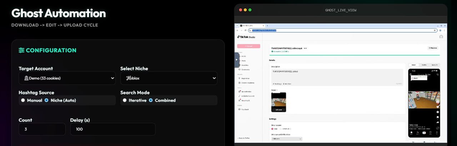Open Inspiration in TikTok Studio sidebar

(245, 78)
